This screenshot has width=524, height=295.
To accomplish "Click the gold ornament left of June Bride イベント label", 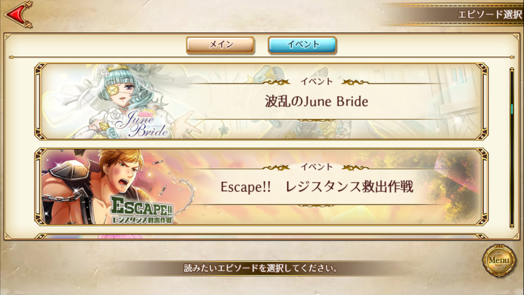I will (x=276, y=82).
